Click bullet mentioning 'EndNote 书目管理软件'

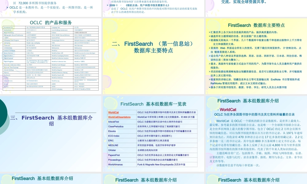coord(254,81)
